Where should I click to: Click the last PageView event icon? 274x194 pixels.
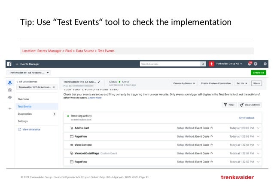[72, 162]
